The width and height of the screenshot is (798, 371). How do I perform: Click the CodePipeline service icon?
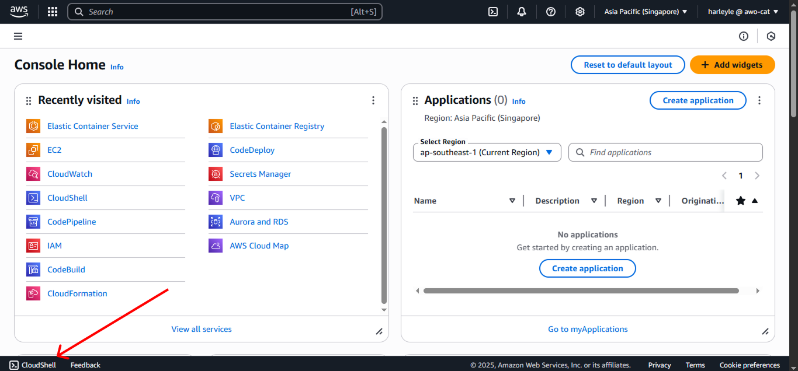point(33,222)
